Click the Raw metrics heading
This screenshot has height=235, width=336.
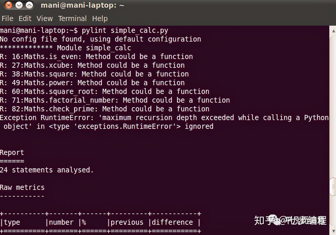point(22,187)
